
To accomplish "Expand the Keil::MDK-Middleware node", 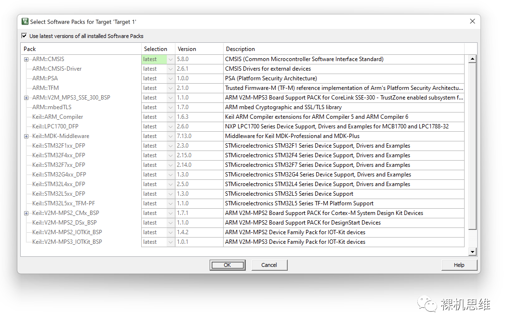I will (26, 136).
